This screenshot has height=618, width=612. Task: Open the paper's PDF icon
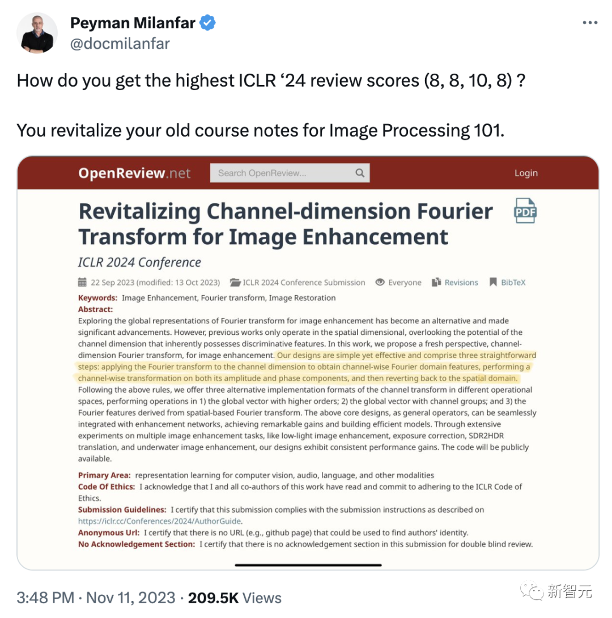click(525, 211)
